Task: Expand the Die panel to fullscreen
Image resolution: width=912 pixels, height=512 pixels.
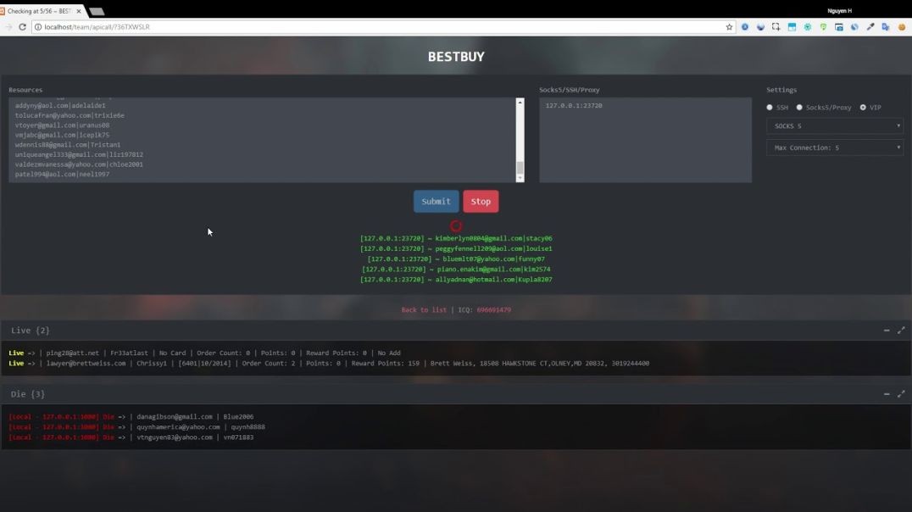Action: (x=901, y=394)
